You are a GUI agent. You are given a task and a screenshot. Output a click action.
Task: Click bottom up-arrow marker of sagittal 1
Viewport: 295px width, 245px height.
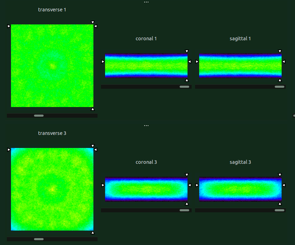click(280, 80)
